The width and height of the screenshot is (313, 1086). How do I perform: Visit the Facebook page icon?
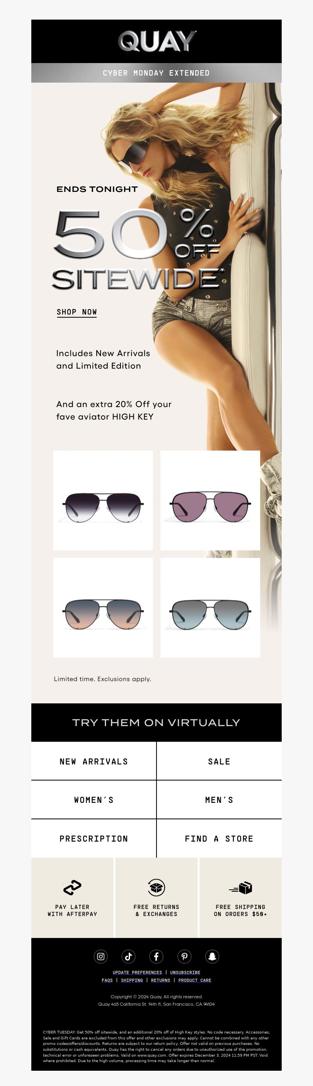(156, 957)
